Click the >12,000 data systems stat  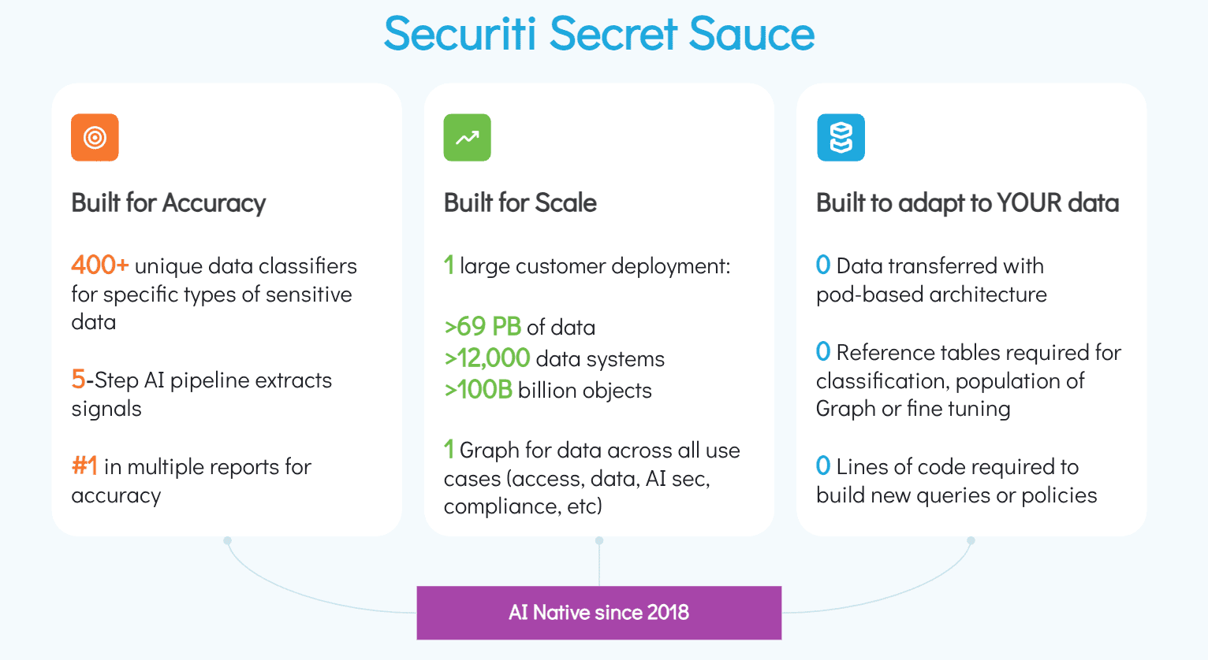coord(554,358)
